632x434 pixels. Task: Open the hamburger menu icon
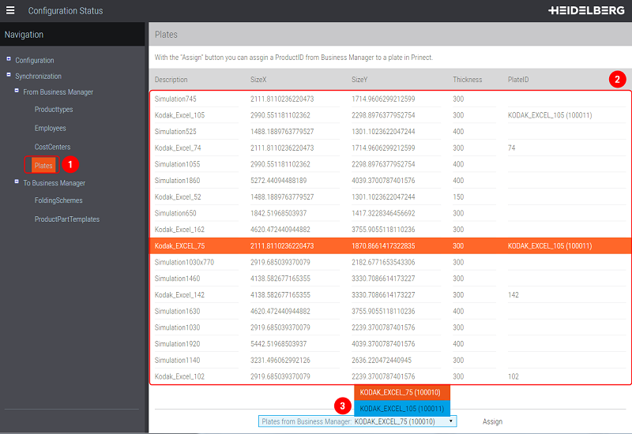click(10, 10)
